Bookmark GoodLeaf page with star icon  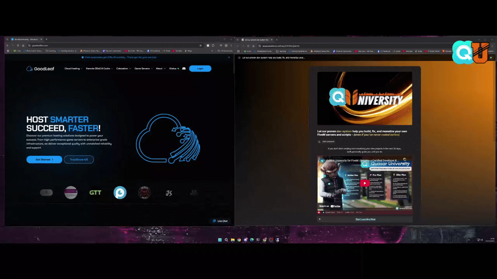click(200, 46)
